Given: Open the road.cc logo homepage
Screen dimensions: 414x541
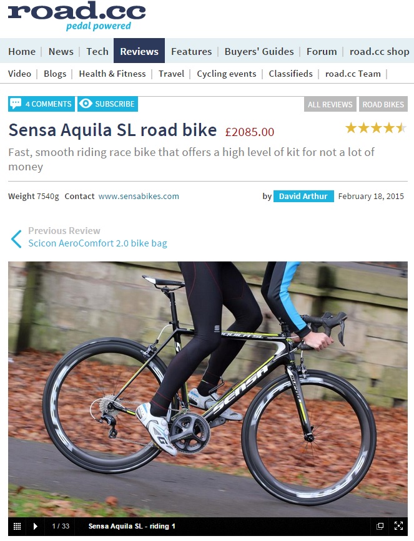Looking at the screenshot, I should click(x=77, y=16).
